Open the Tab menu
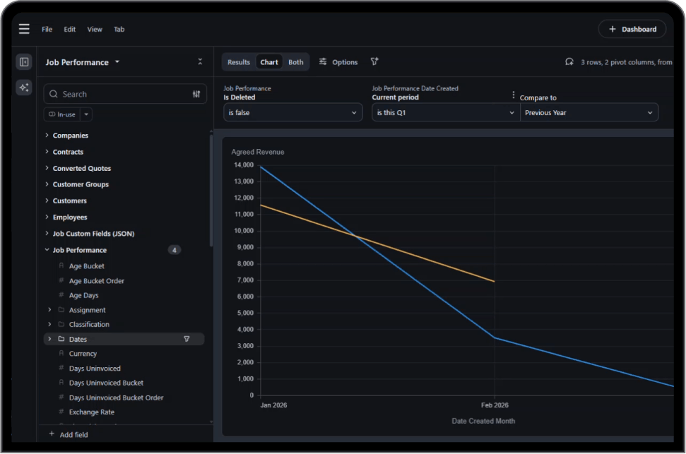Viewport: 686px width, 454px height. [119, 30]
